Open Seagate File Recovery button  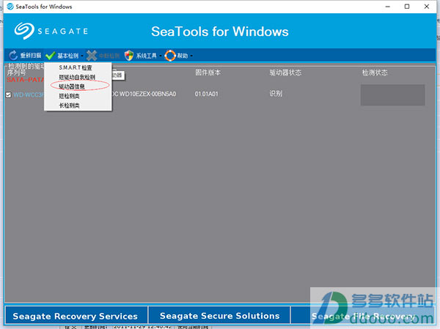coord(363,316)
